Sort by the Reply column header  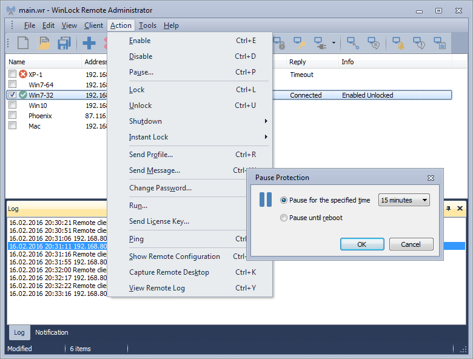coord(312,62)
